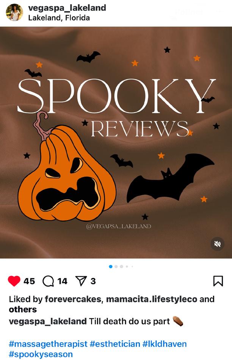Jump to second carousel slide dot
Viewport: 232px width, 360px height.
pos(116,266)
